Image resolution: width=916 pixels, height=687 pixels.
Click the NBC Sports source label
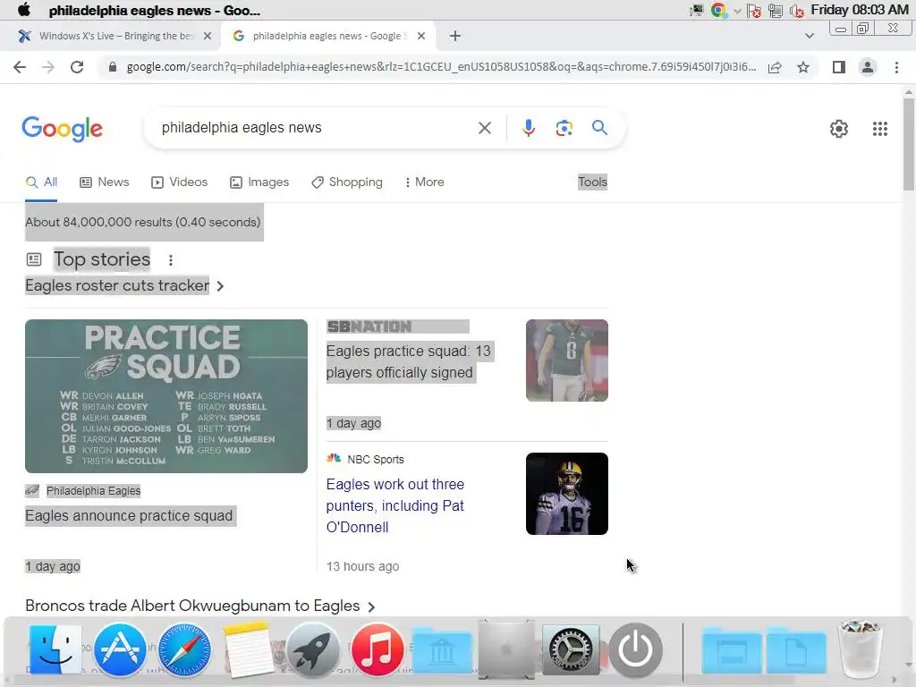(376, 459)
